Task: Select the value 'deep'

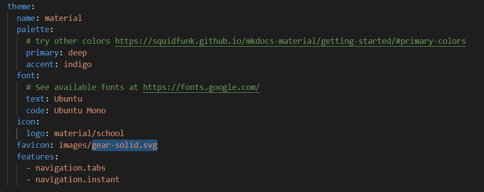Action: [x=77, y=53]
